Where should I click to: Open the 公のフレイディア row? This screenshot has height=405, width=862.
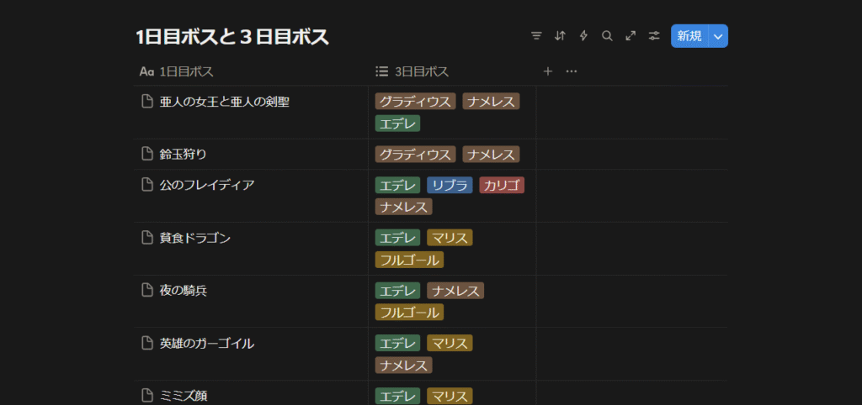click(206, 185)
